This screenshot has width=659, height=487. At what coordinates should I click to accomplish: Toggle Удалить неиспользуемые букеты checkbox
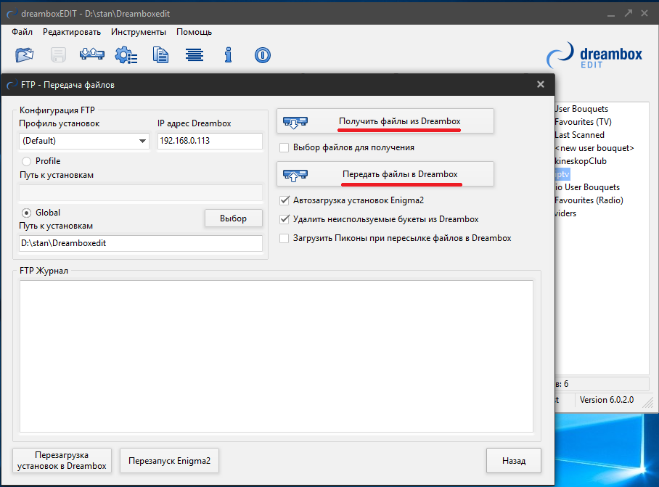point(284,219)
